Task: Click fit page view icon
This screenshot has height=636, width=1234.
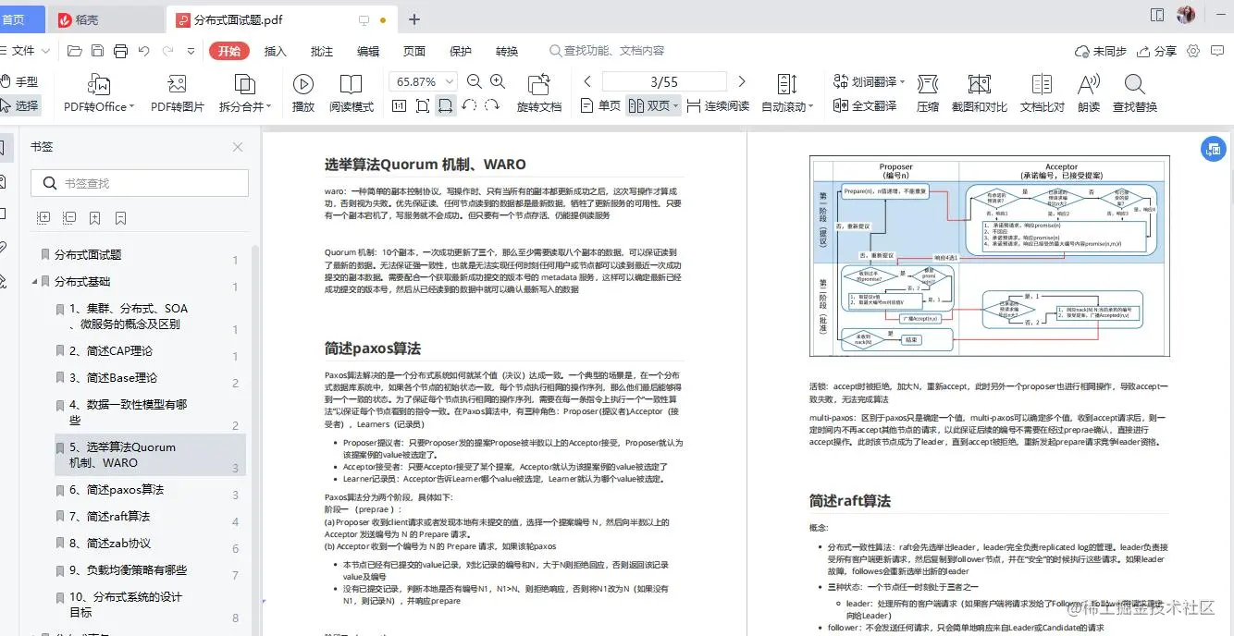Action: click(423, 105)
